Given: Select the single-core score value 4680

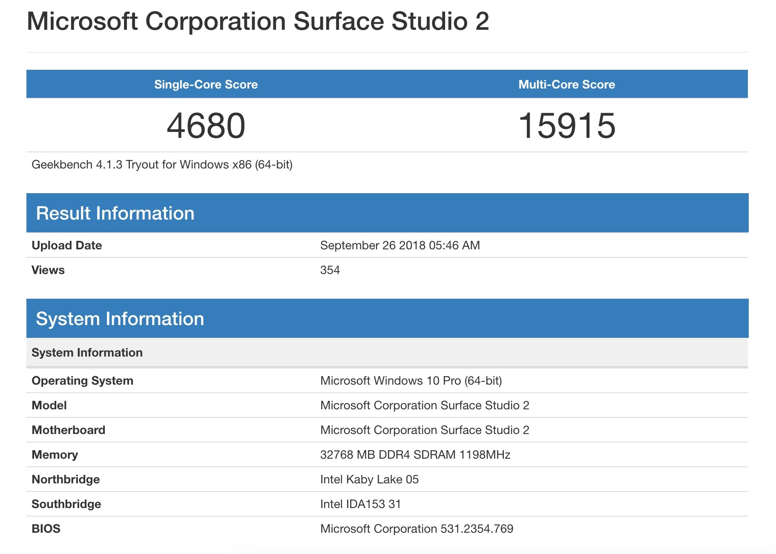Looking at the screenshot, I should pos(206,126).
